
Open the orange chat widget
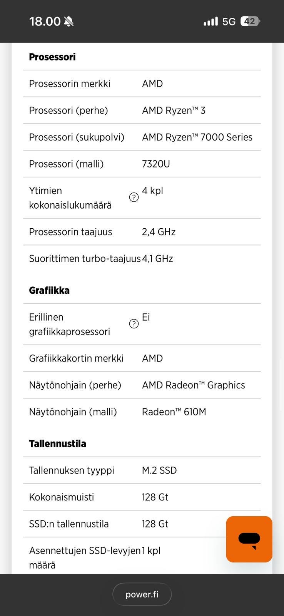(249, 539)
